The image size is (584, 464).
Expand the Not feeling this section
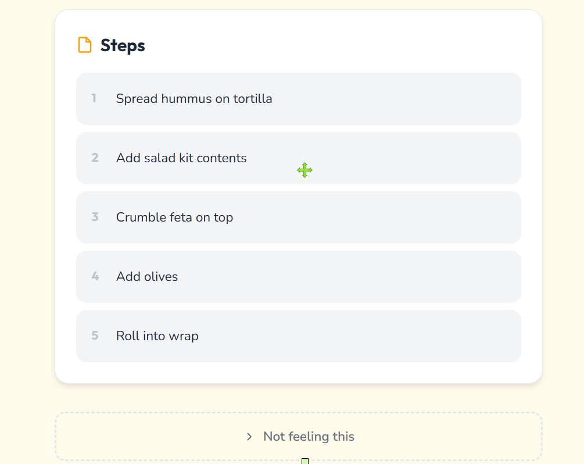click(x=309, y=437)
